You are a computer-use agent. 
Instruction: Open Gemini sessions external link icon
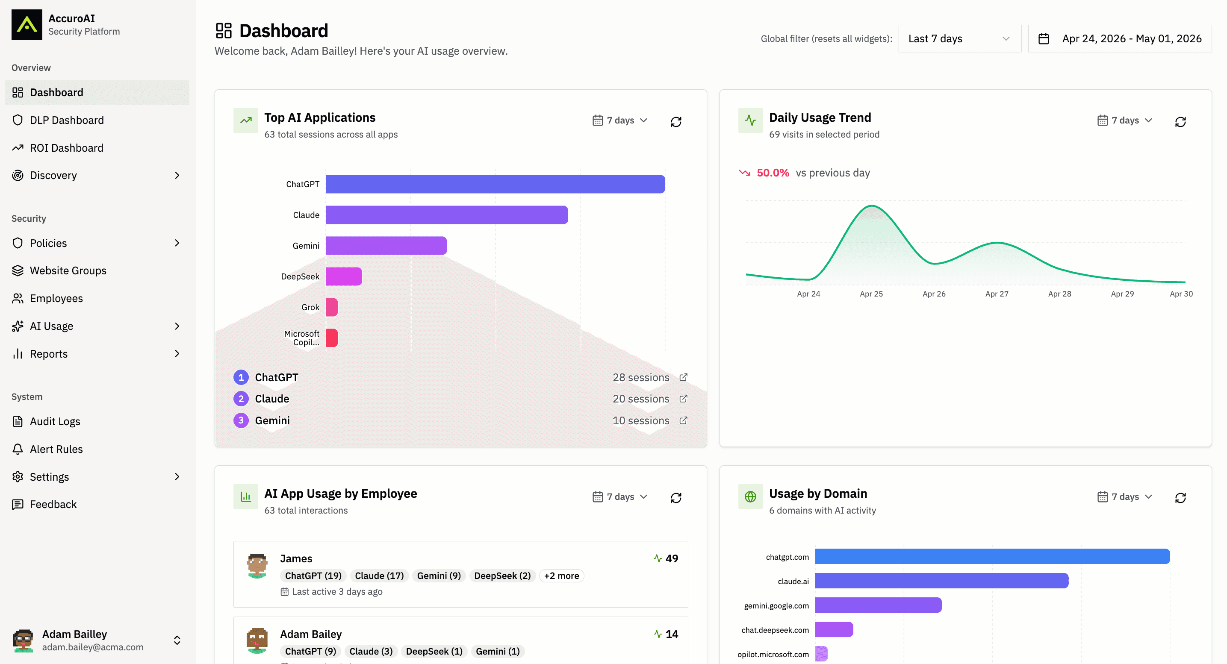tap(684, 420)
